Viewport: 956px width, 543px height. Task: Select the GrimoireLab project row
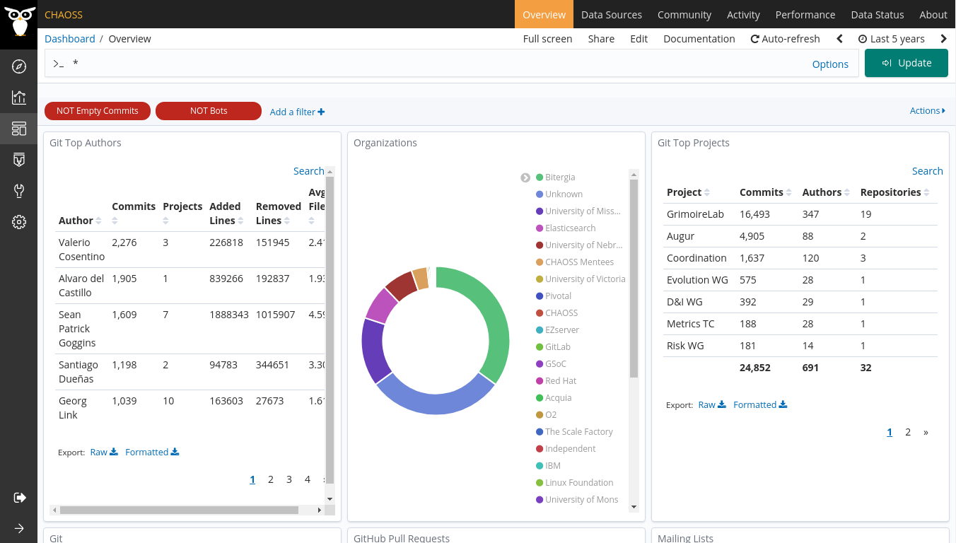pyautogui.click(x=800, y=214)
